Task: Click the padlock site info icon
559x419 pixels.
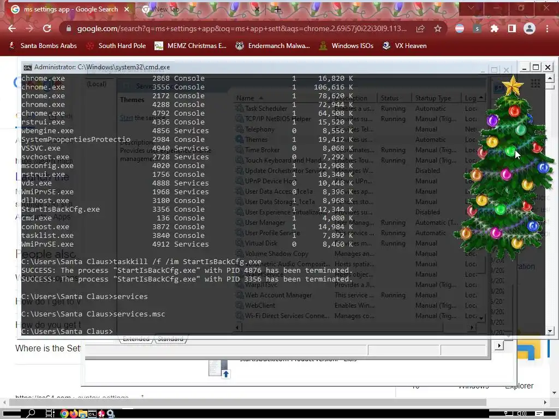Action: point(69,28)
